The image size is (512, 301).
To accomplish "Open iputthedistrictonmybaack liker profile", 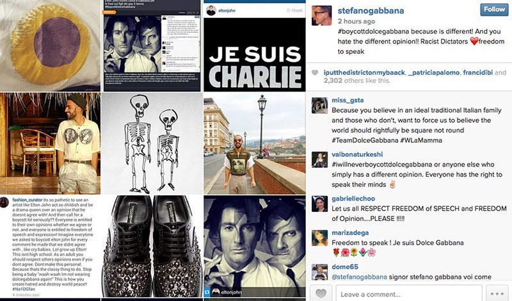I will (x=364, y=72).
